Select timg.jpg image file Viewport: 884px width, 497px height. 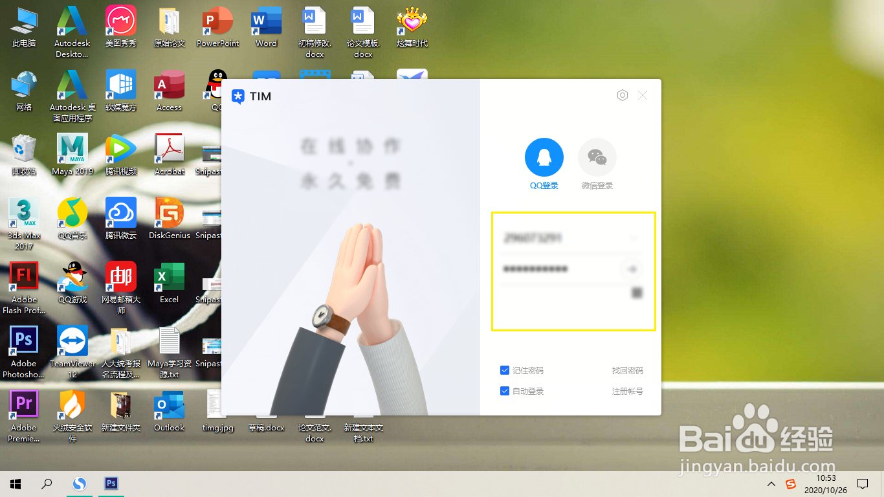coord(218,412)
